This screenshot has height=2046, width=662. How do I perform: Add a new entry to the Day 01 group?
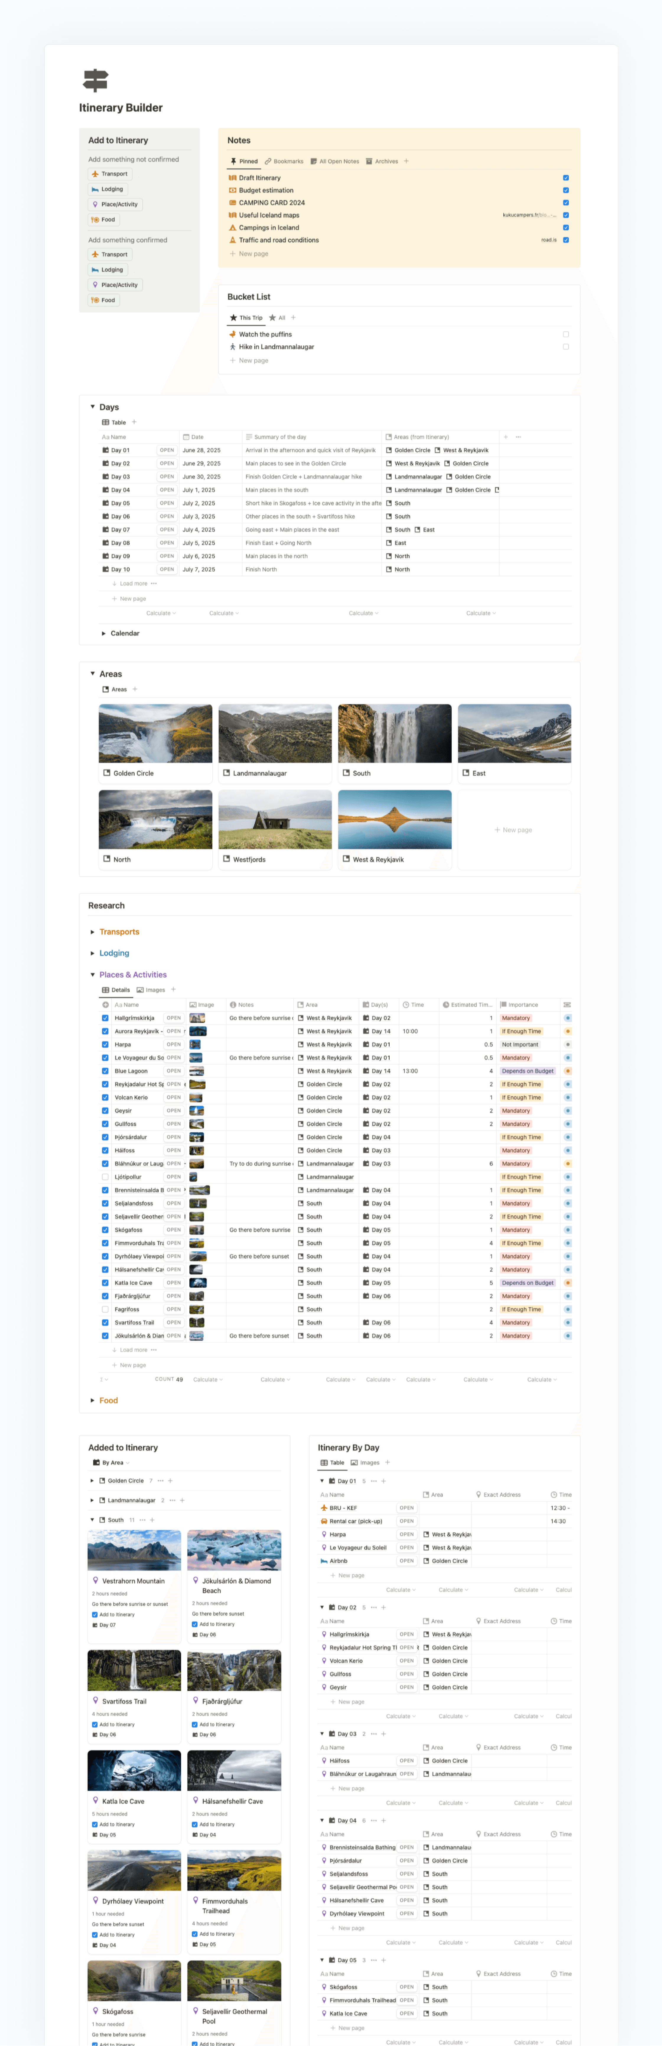[383, 1481]
